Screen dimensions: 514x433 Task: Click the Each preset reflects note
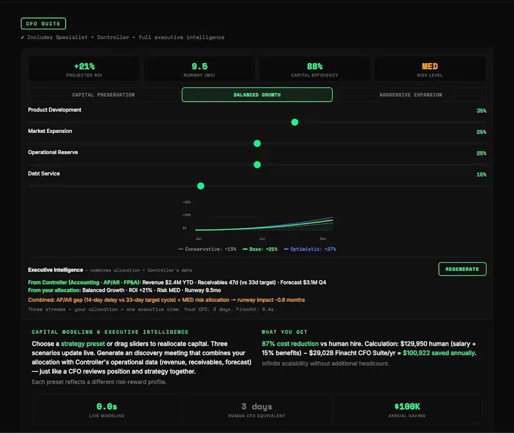(x=99, y=382)
